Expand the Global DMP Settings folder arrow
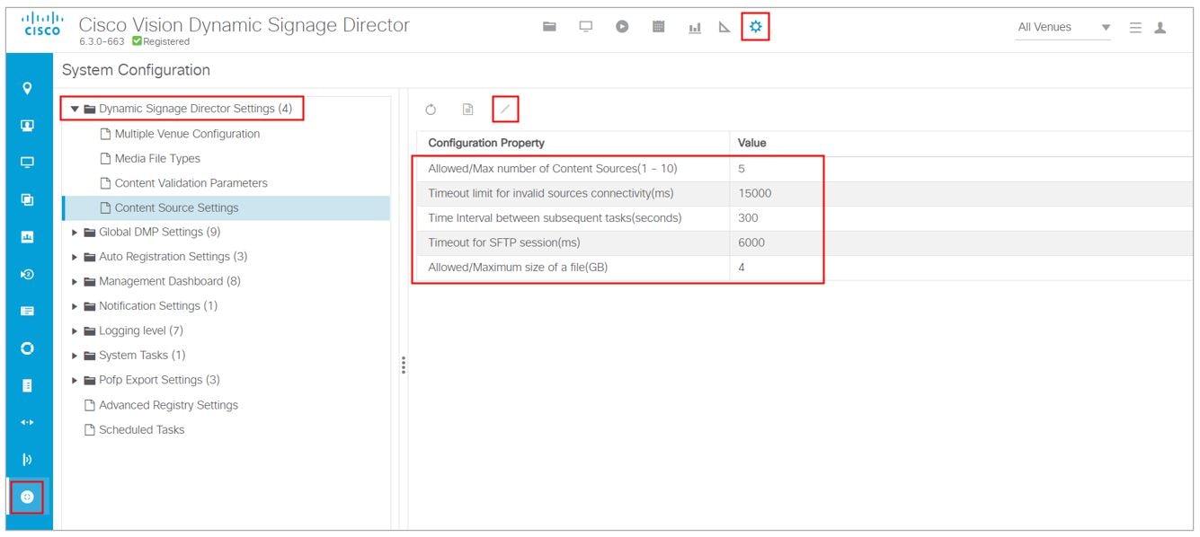This screenshot has height=537, width=1200. (x=76, y=232)
